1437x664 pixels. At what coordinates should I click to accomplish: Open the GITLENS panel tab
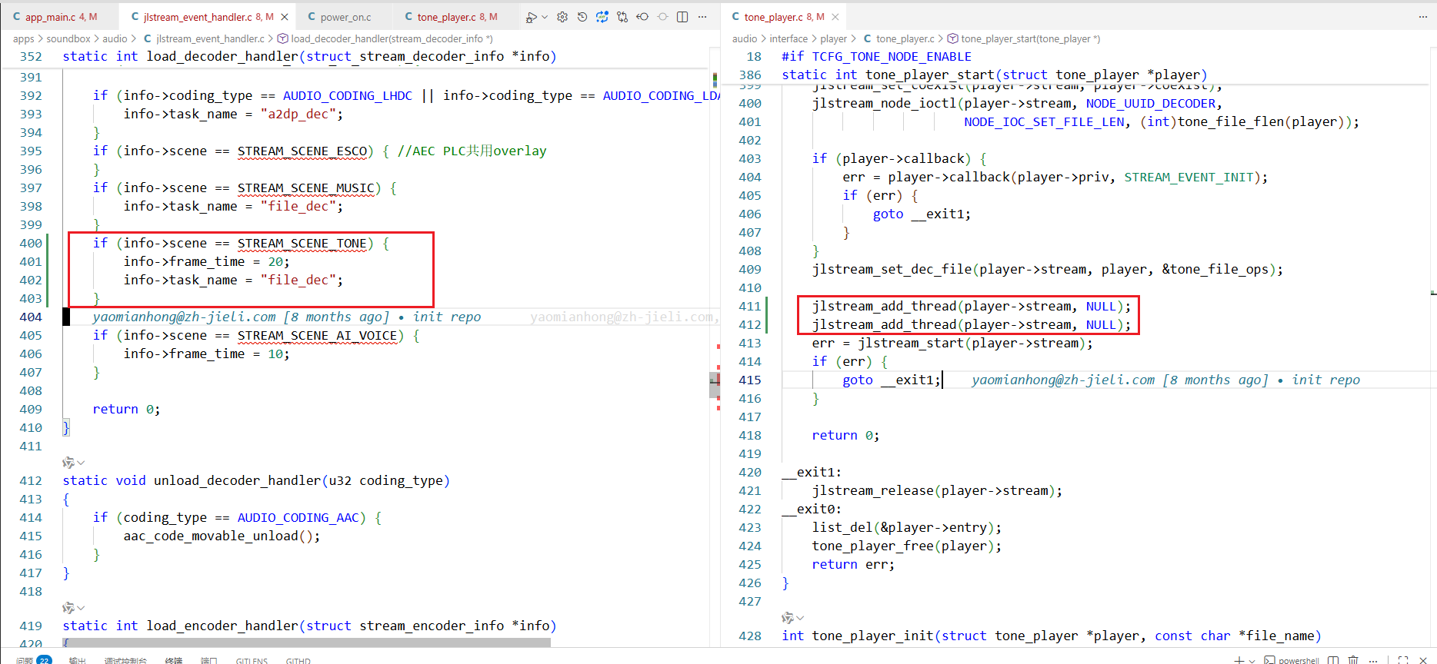[252, 660]
